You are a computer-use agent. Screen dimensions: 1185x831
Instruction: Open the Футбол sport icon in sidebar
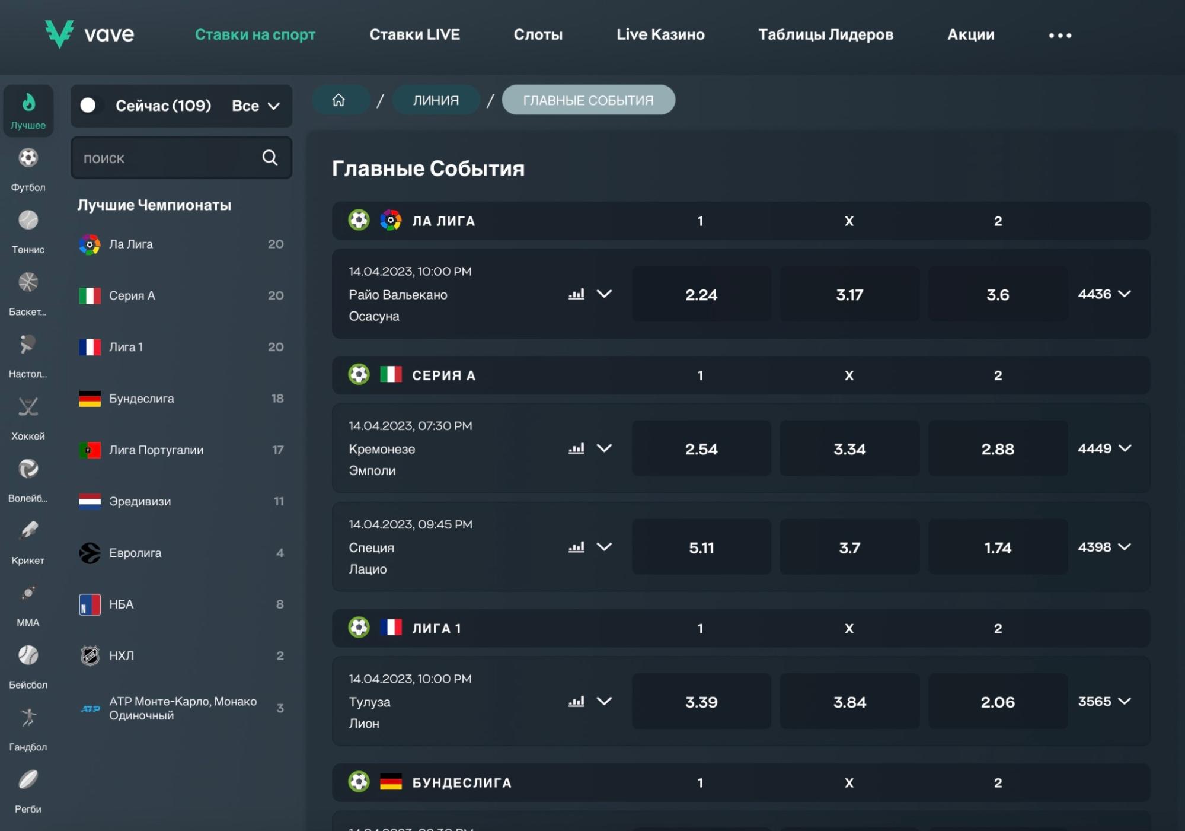[28, 158]
